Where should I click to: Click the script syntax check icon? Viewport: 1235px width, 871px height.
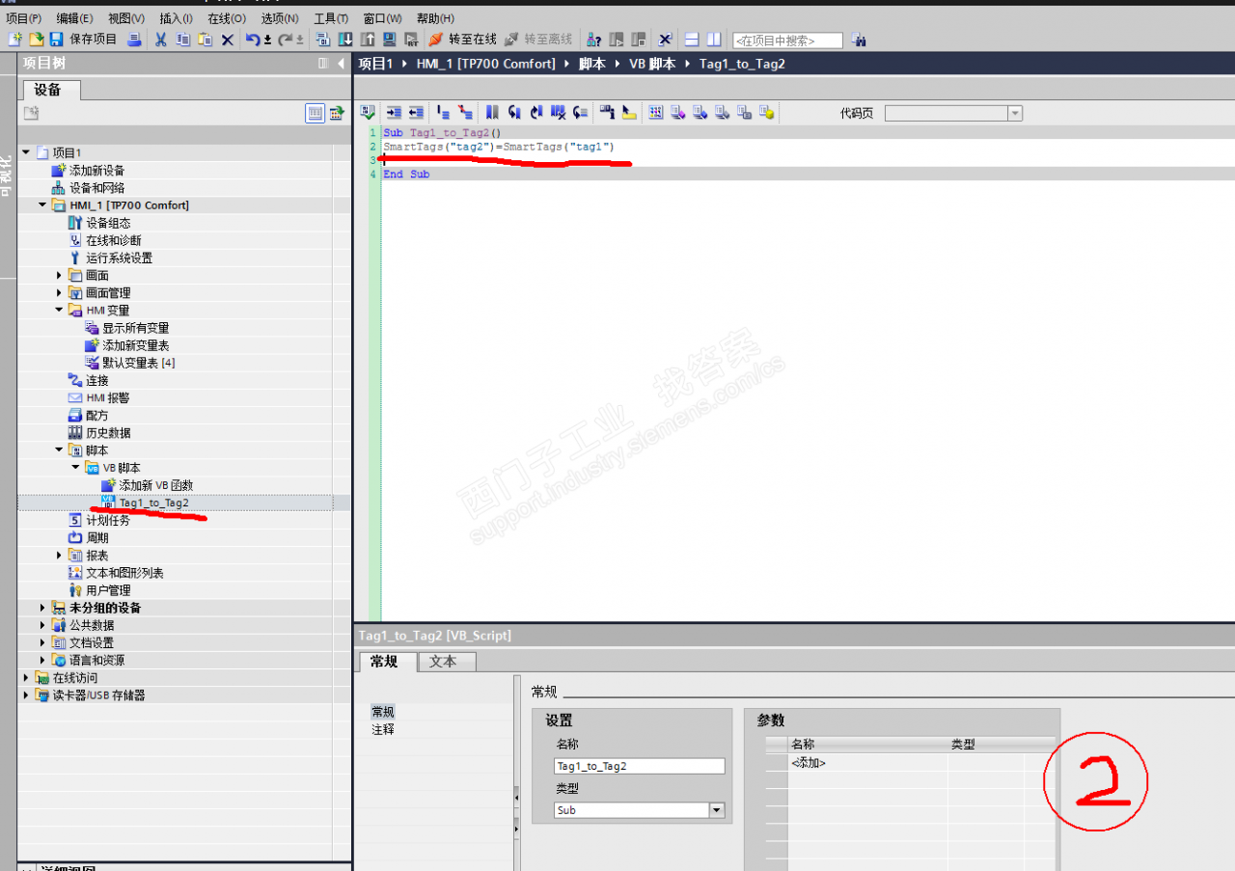(368, 113)
